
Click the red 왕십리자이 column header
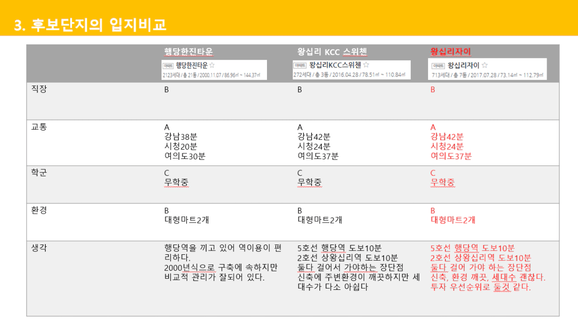tap(451, 51)
